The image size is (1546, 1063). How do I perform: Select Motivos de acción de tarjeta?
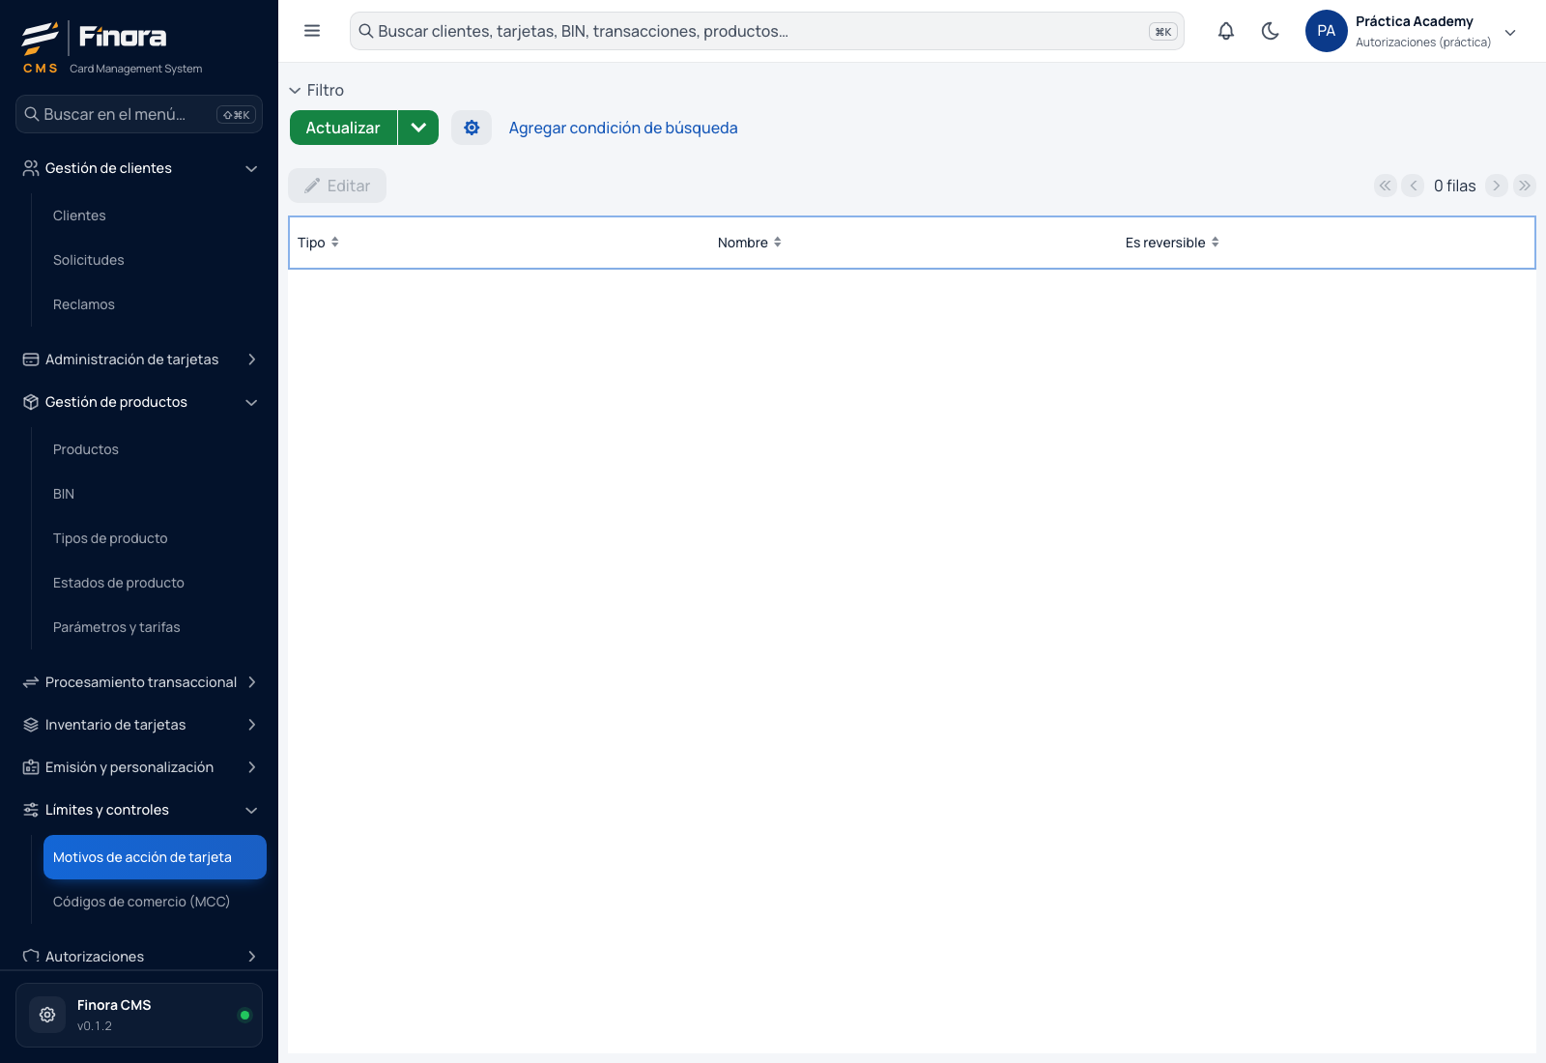(155, 857)
